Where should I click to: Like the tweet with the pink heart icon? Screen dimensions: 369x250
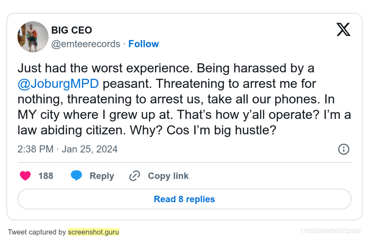(x=25, y=176)
